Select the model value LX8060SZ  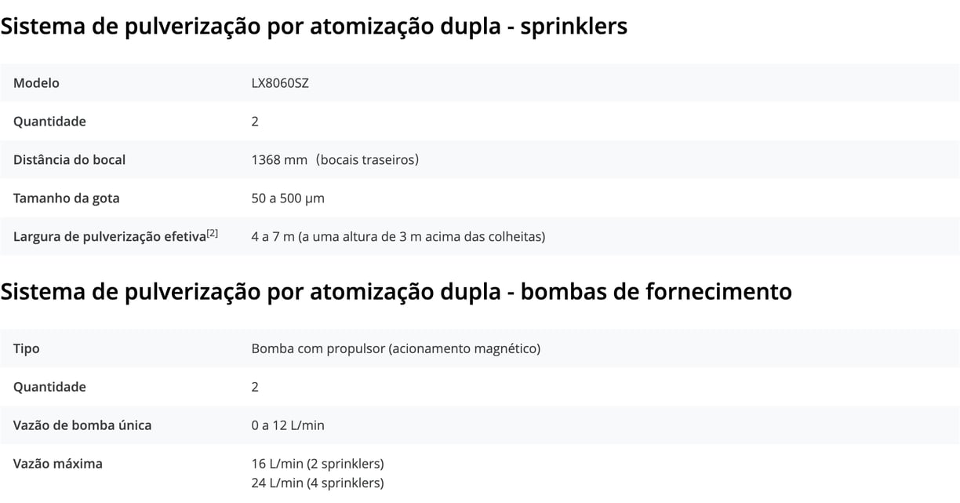tap(280, 83)
